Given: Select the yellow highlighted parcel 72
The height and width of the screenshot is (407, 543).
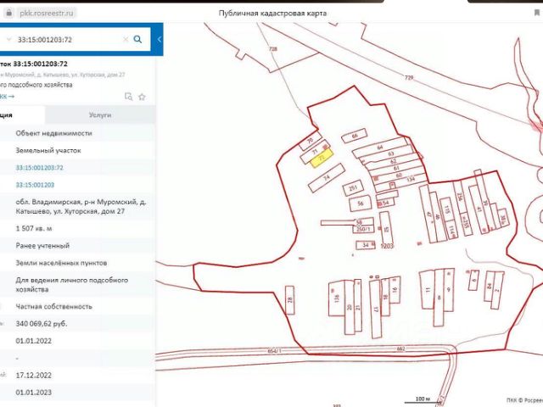Looking at the screenshot, I should pyautogui.click(x=322, y=159).
